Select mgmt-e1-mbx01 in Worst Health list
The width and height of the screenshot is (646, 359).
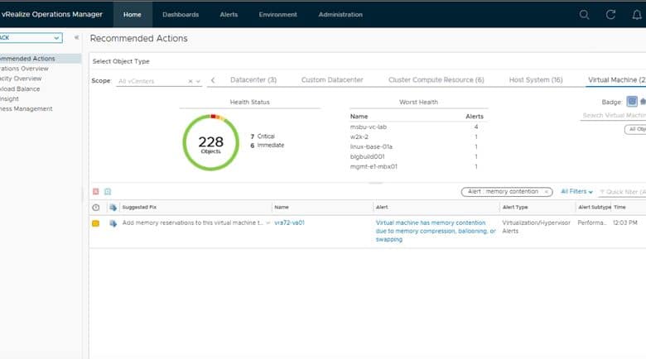click(x=374, y=166)
